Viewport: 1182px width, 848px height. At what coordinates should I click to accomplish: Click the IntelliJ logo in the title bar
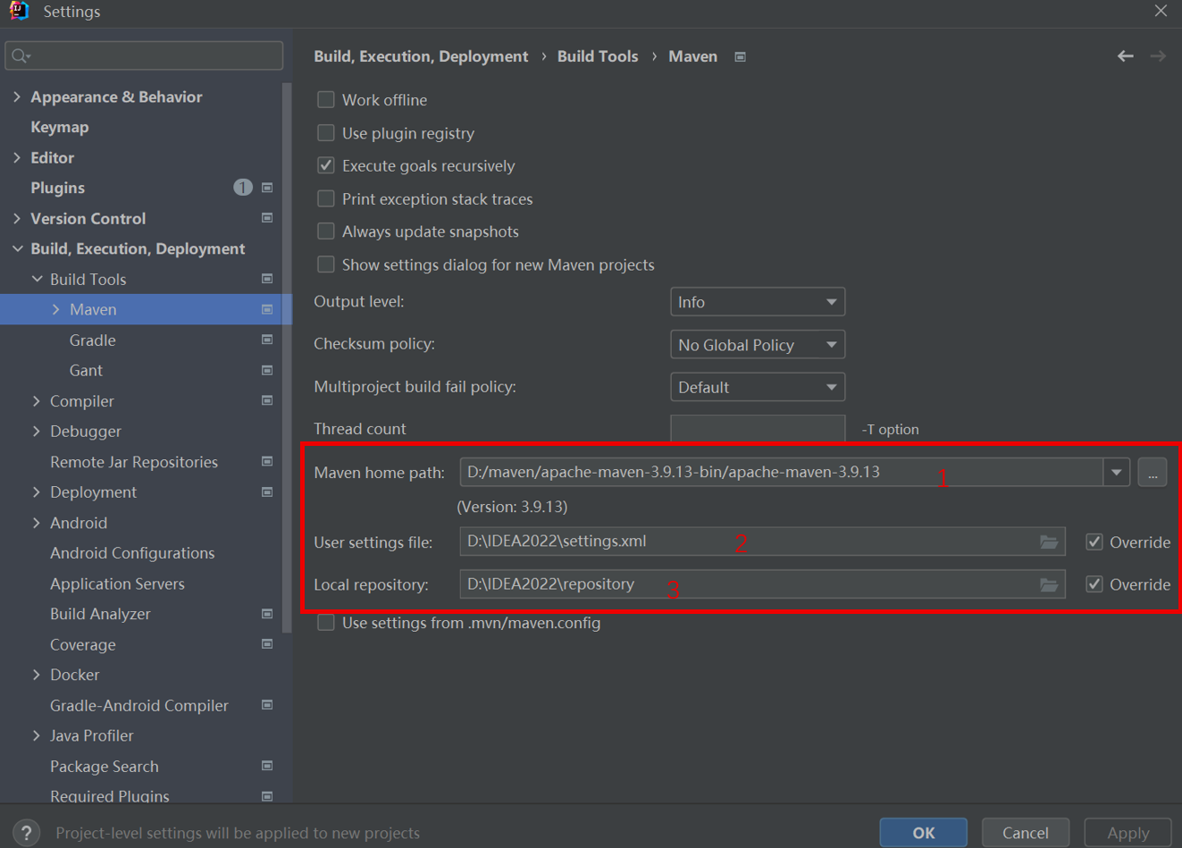[18, 11]
